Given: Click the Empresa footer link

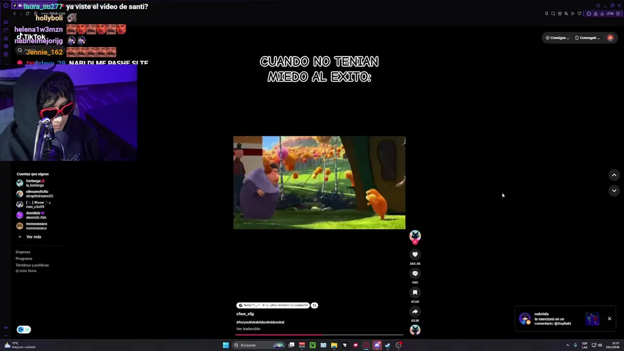Looking at the screenshot, I should pos(23,252).
